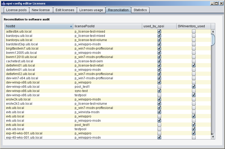The height and width of the screenshot is (149, 225).
Task: Select host cell erolw2k3.uib.local
Action: click(39, 103)
